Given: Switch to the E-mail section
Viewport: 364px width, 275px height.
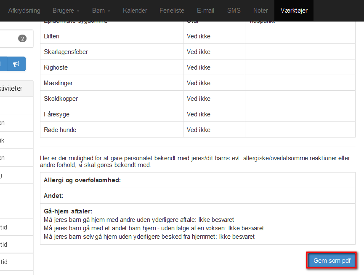Looking at the screenshot, I should coord(205,11).
